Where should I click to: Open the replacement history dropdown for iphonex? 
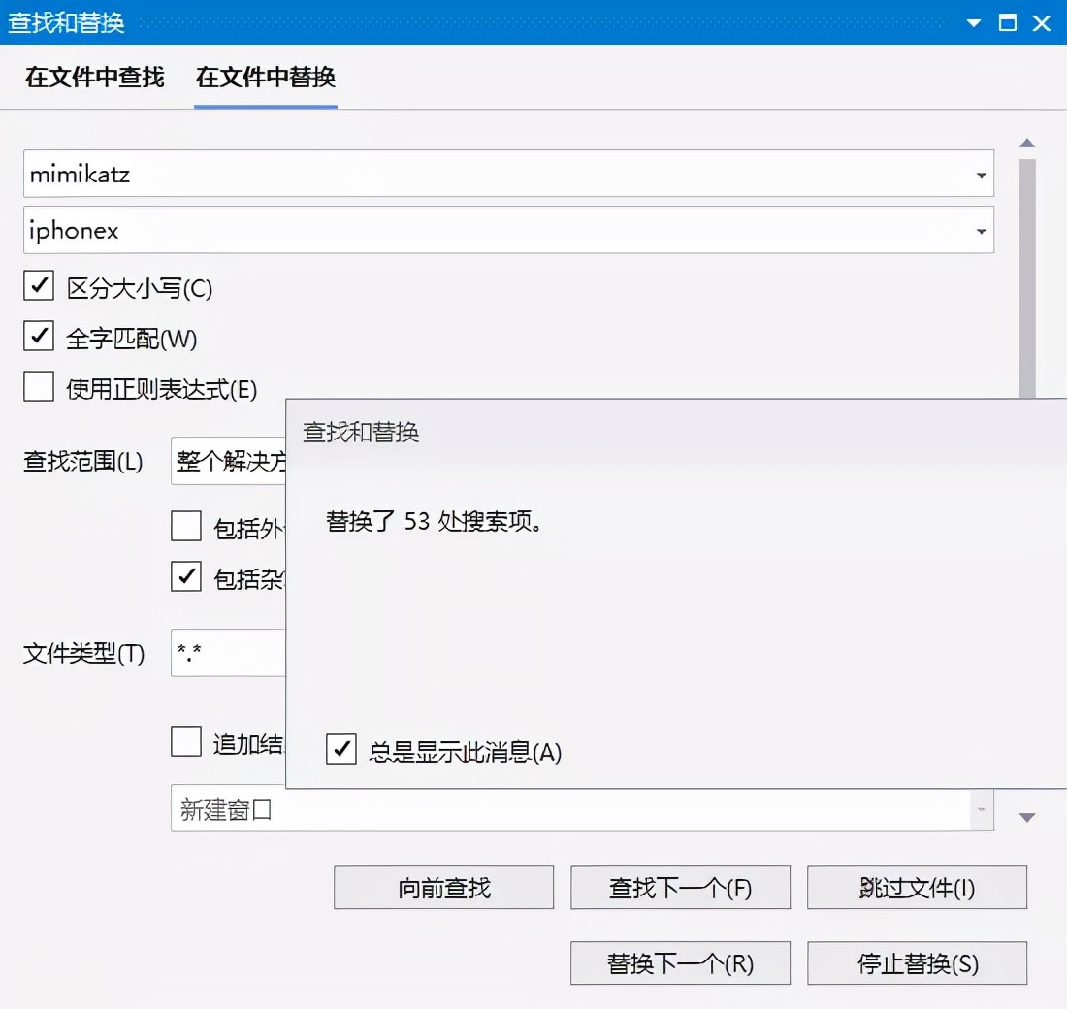[x=980, y=230]
